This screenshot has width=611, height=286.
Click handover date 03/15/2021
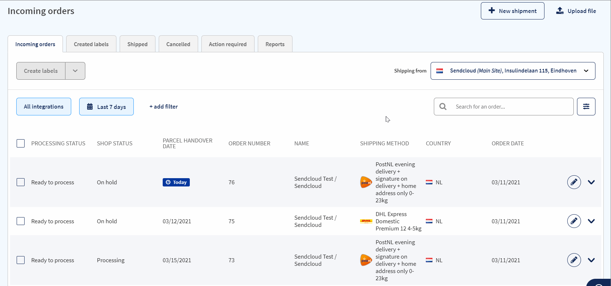[x=177, y=260]
